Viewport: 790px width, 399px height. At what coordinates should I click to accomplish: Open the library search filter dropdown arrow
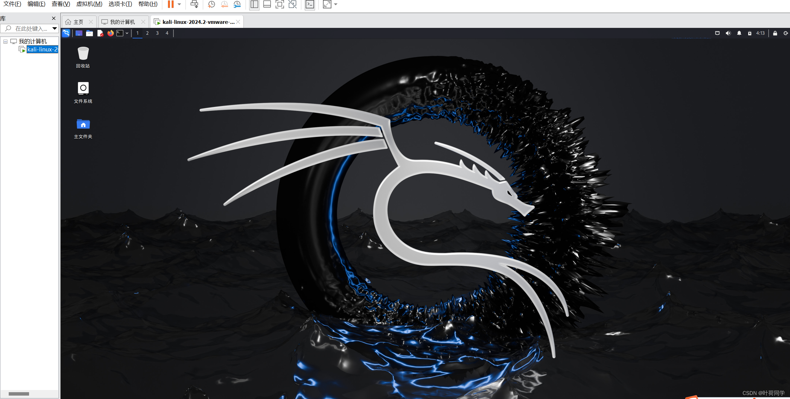pos(55,29)
